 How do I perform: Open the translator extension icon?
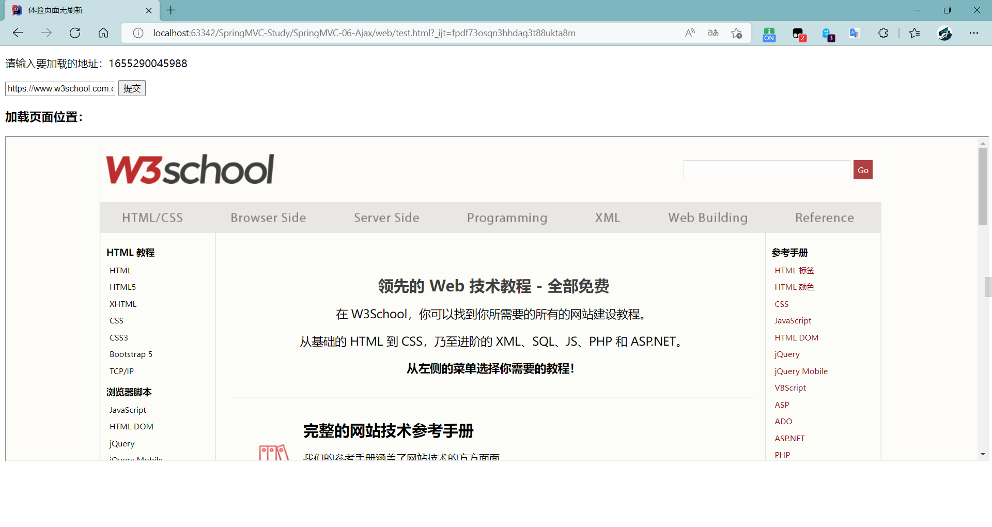pyautogui.click(x=855, y=33)
